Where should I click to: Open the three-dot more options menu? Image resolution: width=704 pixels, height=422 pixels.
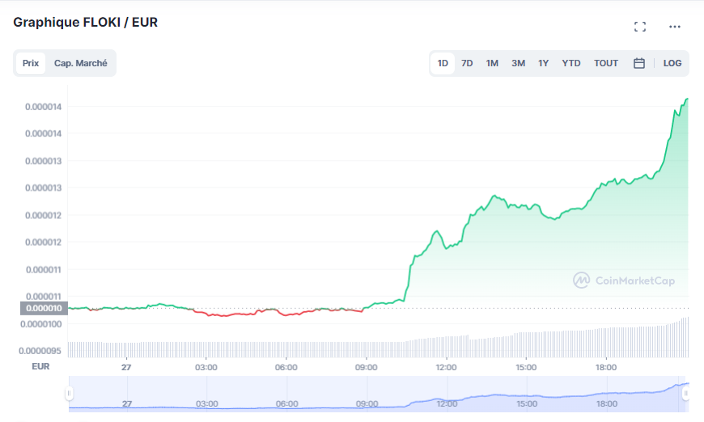674,27
